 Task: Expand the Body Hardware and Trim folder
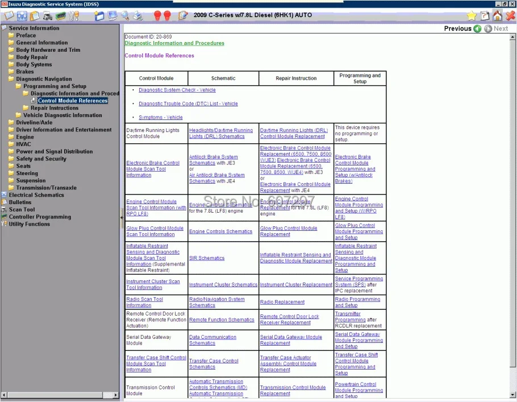(11, 50)
